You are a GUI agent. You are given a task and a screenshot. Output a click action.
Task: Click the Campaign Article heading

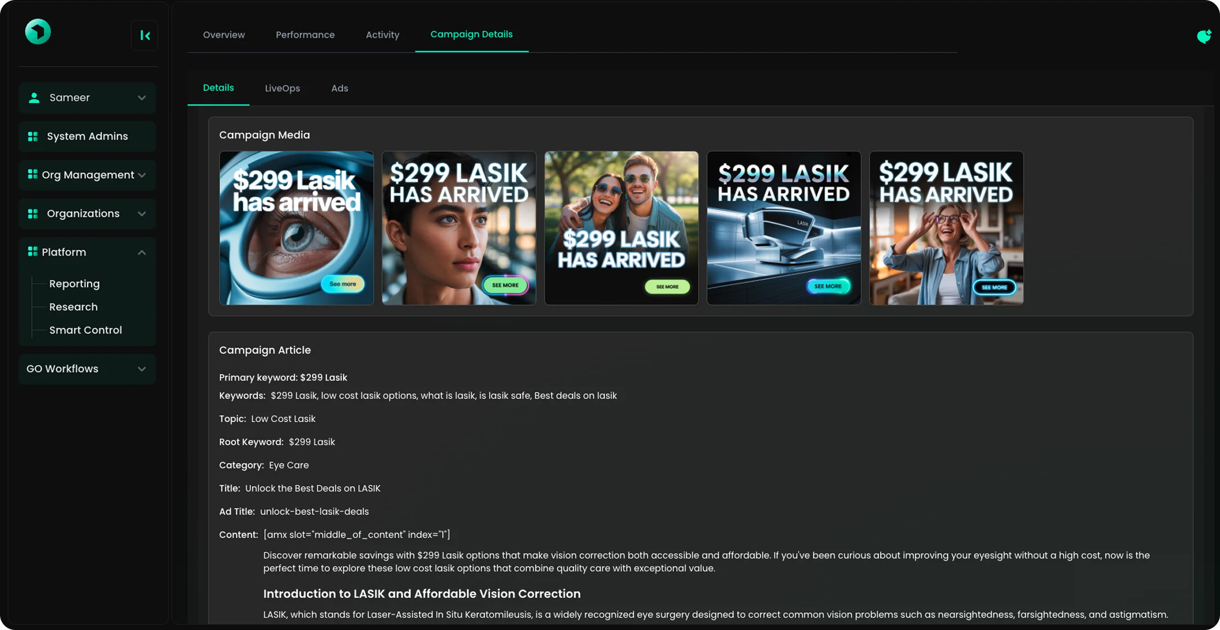pos(265,350)
